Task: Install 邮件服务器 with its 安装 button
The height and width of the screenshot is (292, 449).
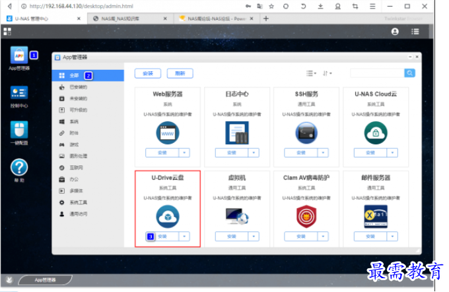Action: tap(370, 236)
